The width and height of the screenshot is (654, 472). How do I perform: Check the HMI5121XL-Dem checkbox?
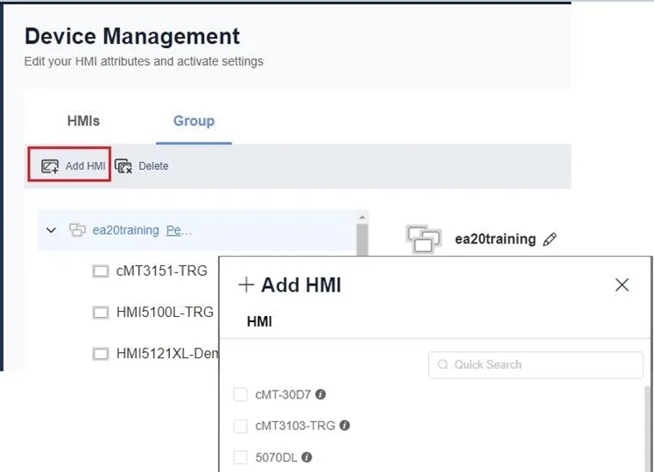pos(101,354)
